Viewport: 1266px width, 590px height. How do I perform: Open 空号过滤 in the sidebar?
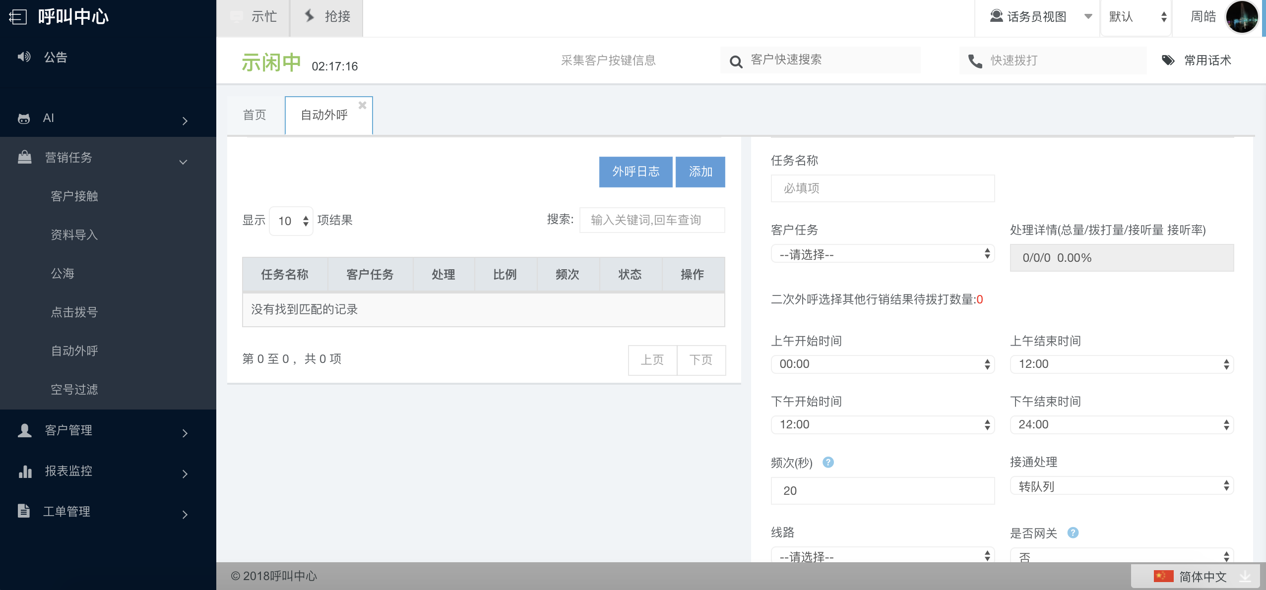pos(74,390)
